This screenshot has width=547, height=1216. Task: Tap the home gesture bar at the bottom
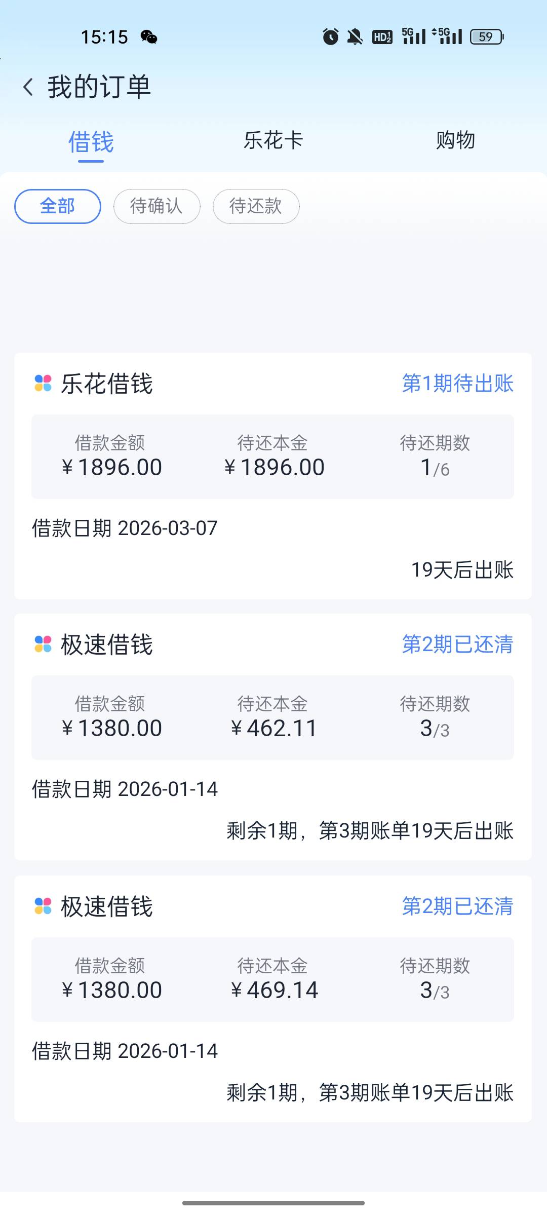click(x=273, y=1202)
